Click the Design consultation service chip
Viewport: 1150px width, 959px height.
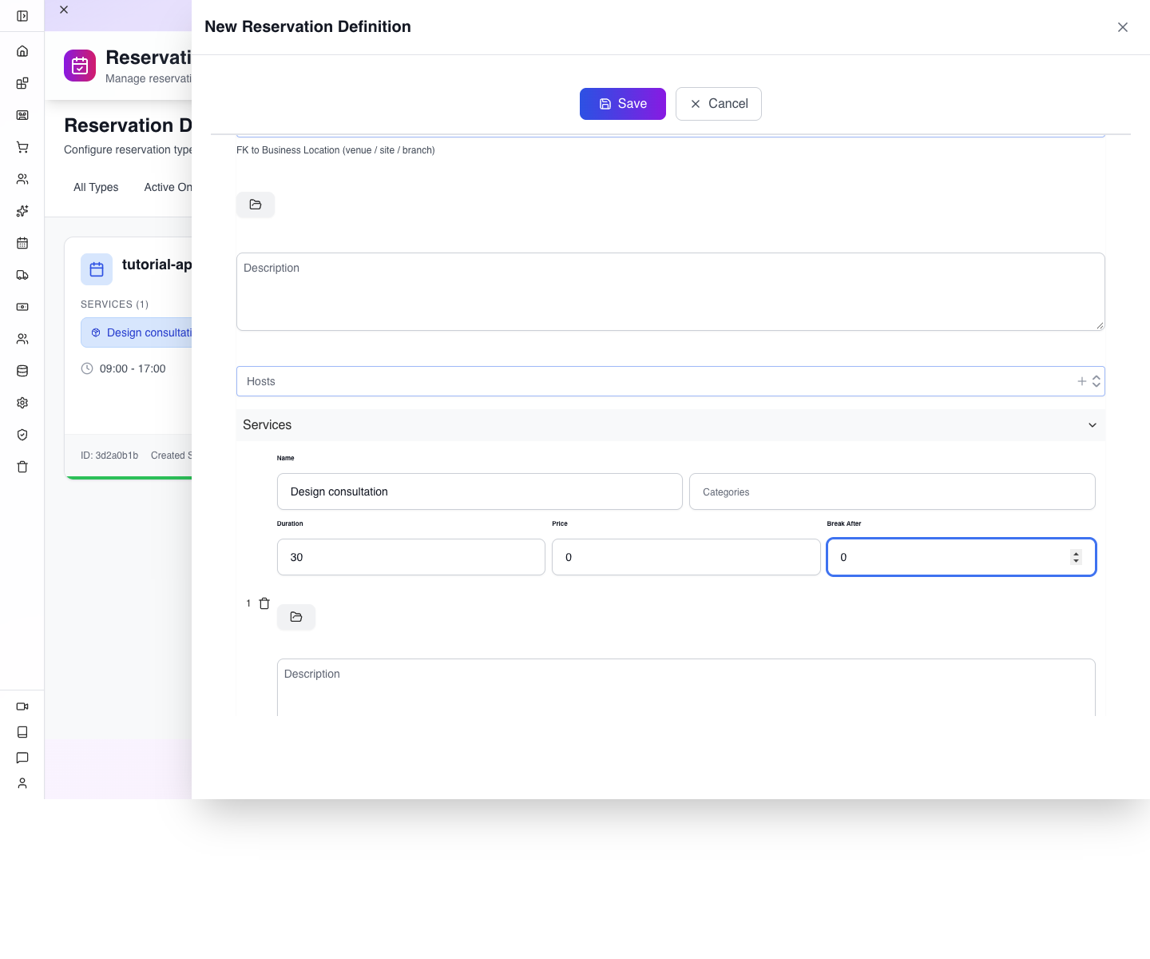coord(137,332)
